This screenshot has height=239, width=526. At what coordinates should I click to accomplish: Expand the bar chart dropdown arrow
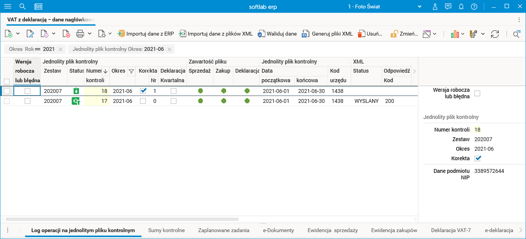tap(463, 34)
